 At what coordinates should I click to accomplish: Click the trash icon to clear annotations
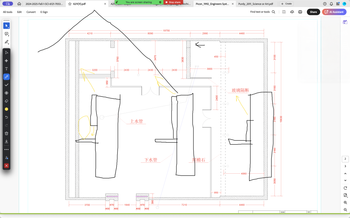click(x=6, y=133)
